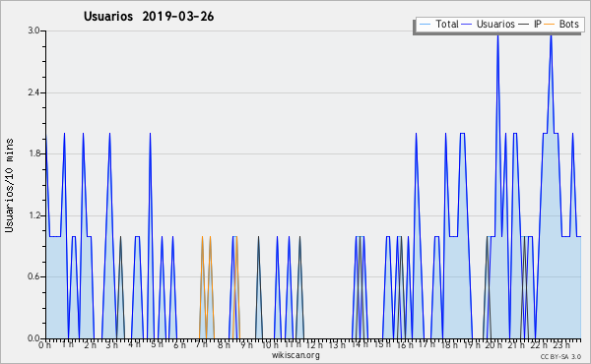Click the orange Bots legend line
The image size is (591, 364).
(x=550, y=24)
